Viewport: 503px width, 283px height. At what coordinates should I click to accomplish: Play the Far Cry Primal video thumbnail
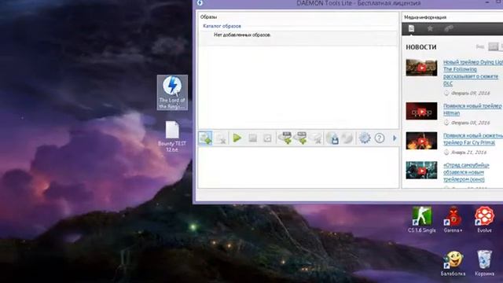[421, 141]
